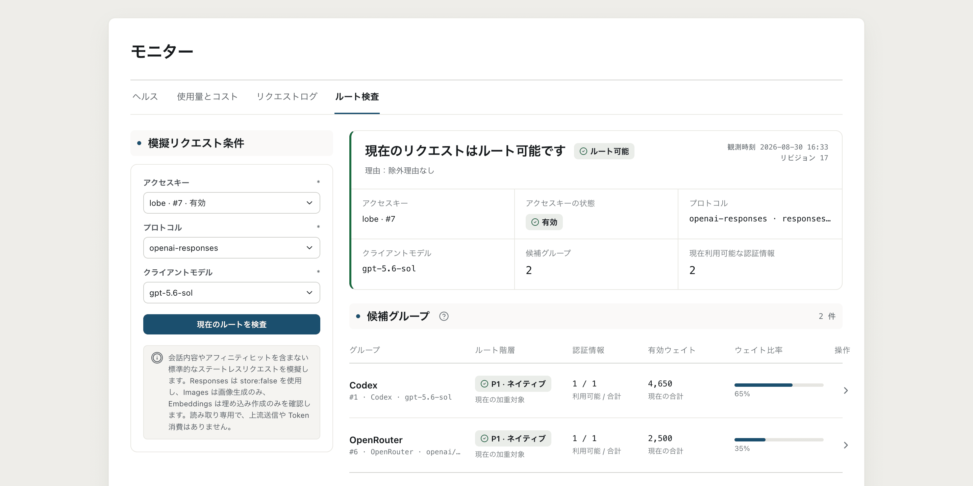Click the ルート階層 column header
This screenshot has height=486, width=973.
click(x=495, y=350)
